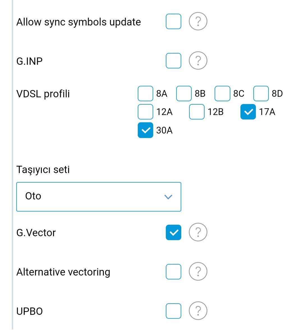Tick the G.INP checkbox
303x330 pixels.
173,61
